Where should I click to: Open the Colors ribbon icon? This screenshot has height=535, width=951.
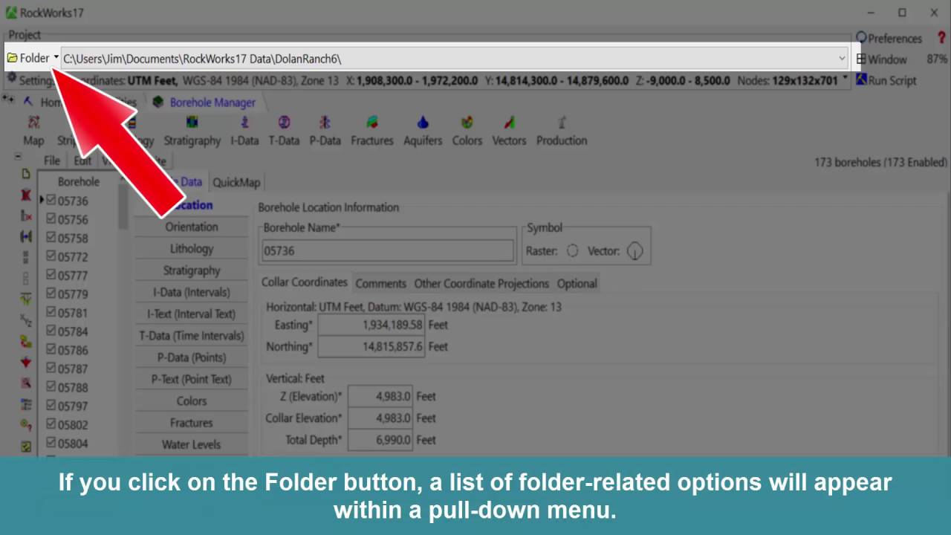coord(467,130)
